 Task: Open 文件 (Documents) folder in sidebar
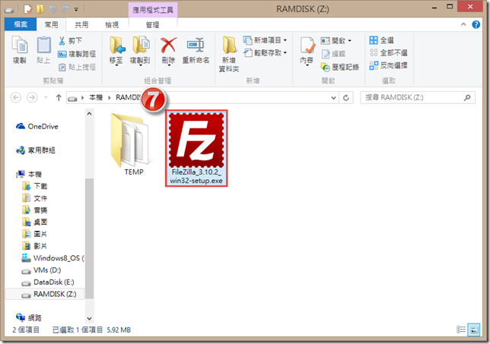[35, 198]
